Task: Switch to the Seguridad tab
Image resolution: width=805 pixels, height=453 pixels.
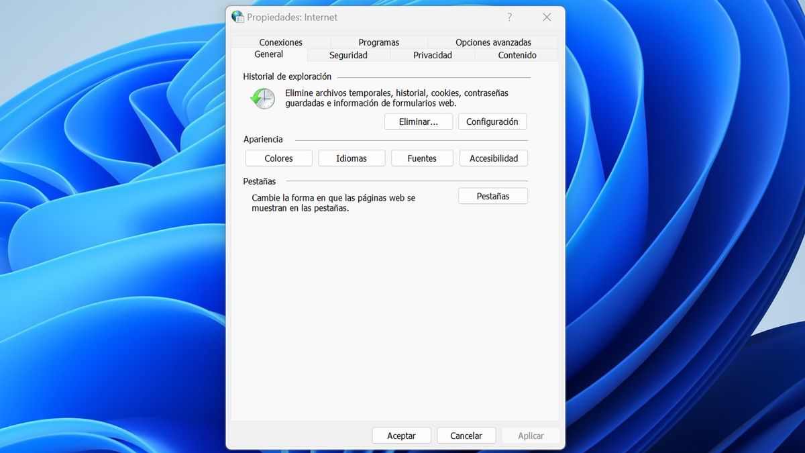Action: tap(347, 55)
